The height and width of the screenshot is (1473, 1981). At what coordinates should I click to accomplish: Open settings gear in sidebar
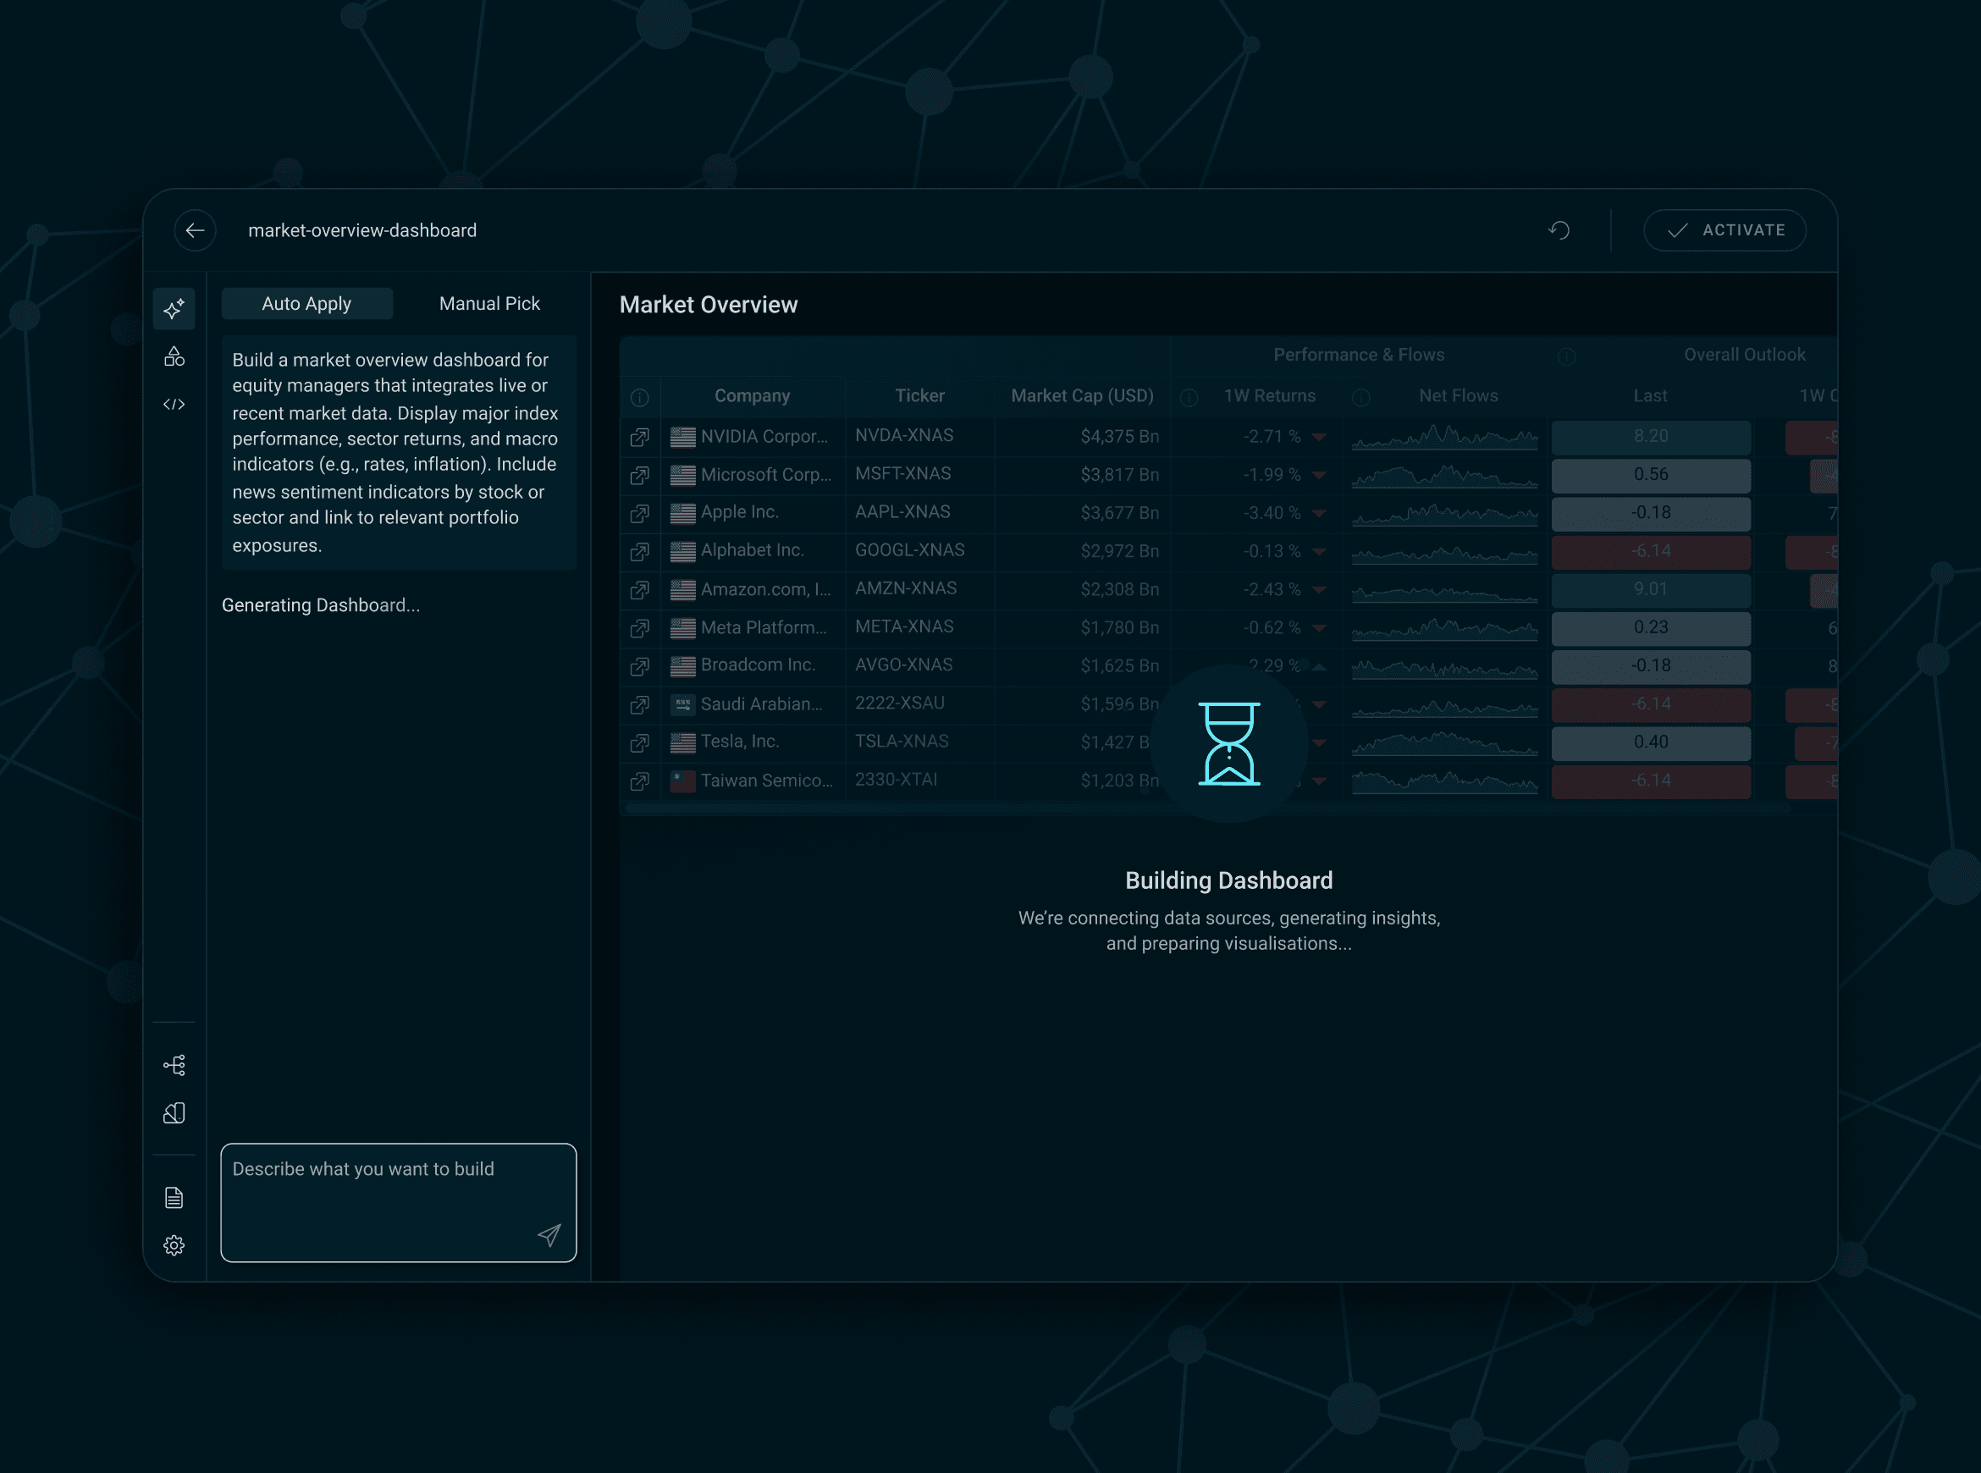[174, 1244]
